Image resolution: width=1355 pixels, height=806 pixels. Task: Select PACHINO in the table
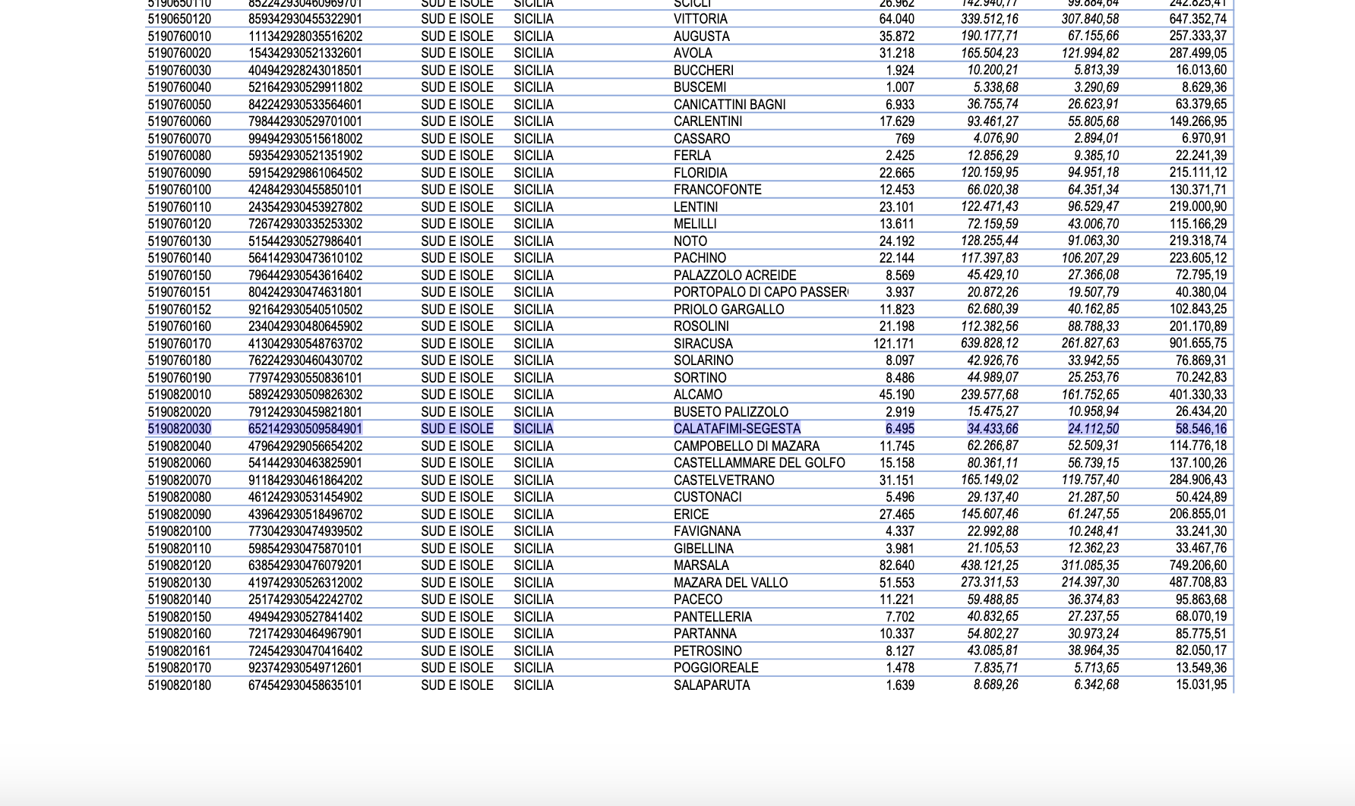coord(700,258)
